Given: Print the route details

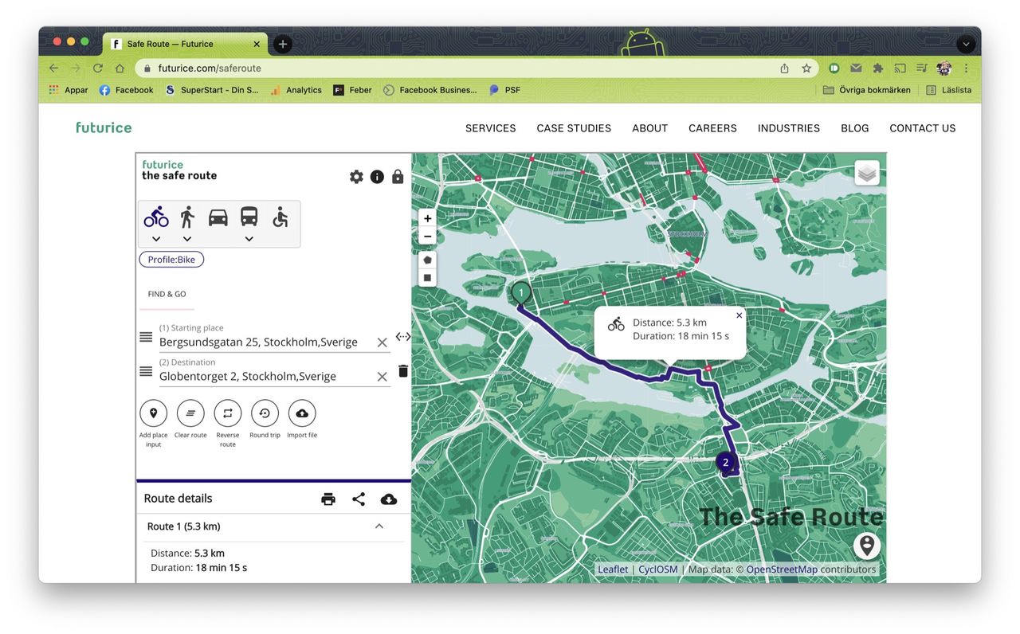Looking at the screenshot, I should [328, 499].
